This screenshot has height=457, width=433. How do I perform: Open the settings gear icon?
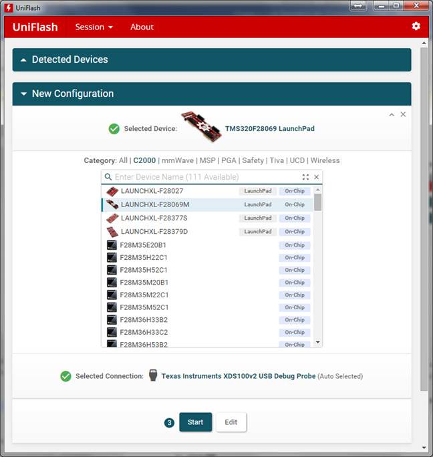[416, 26]
